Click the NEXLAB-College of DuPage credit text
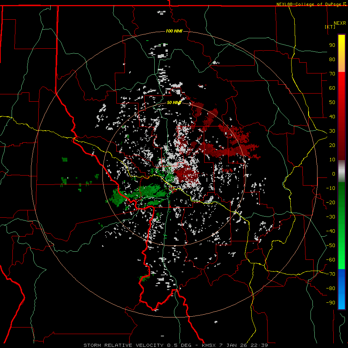348x348 pixels. (309, 4)
